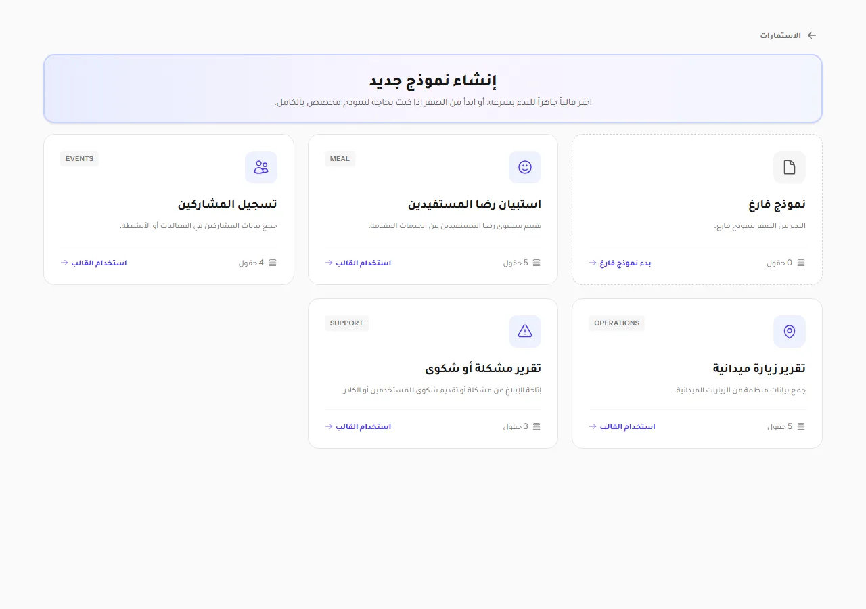Start a blank form with بدء نموذج فارغ
866x609 pixels.
[620, 263]
